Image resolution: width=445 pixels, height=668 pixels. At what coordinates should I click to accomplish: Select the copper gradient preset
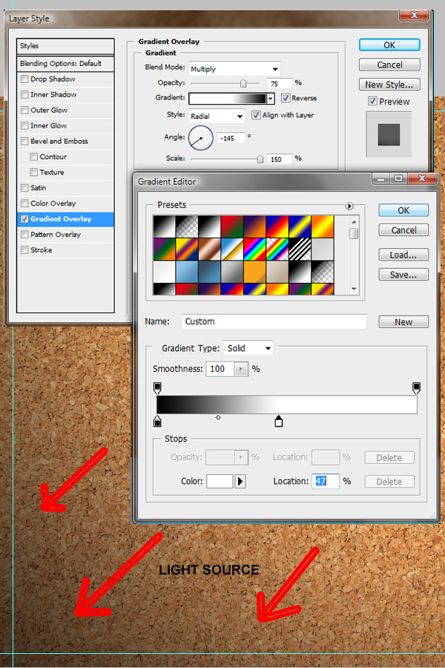click(x=209, y=249)
